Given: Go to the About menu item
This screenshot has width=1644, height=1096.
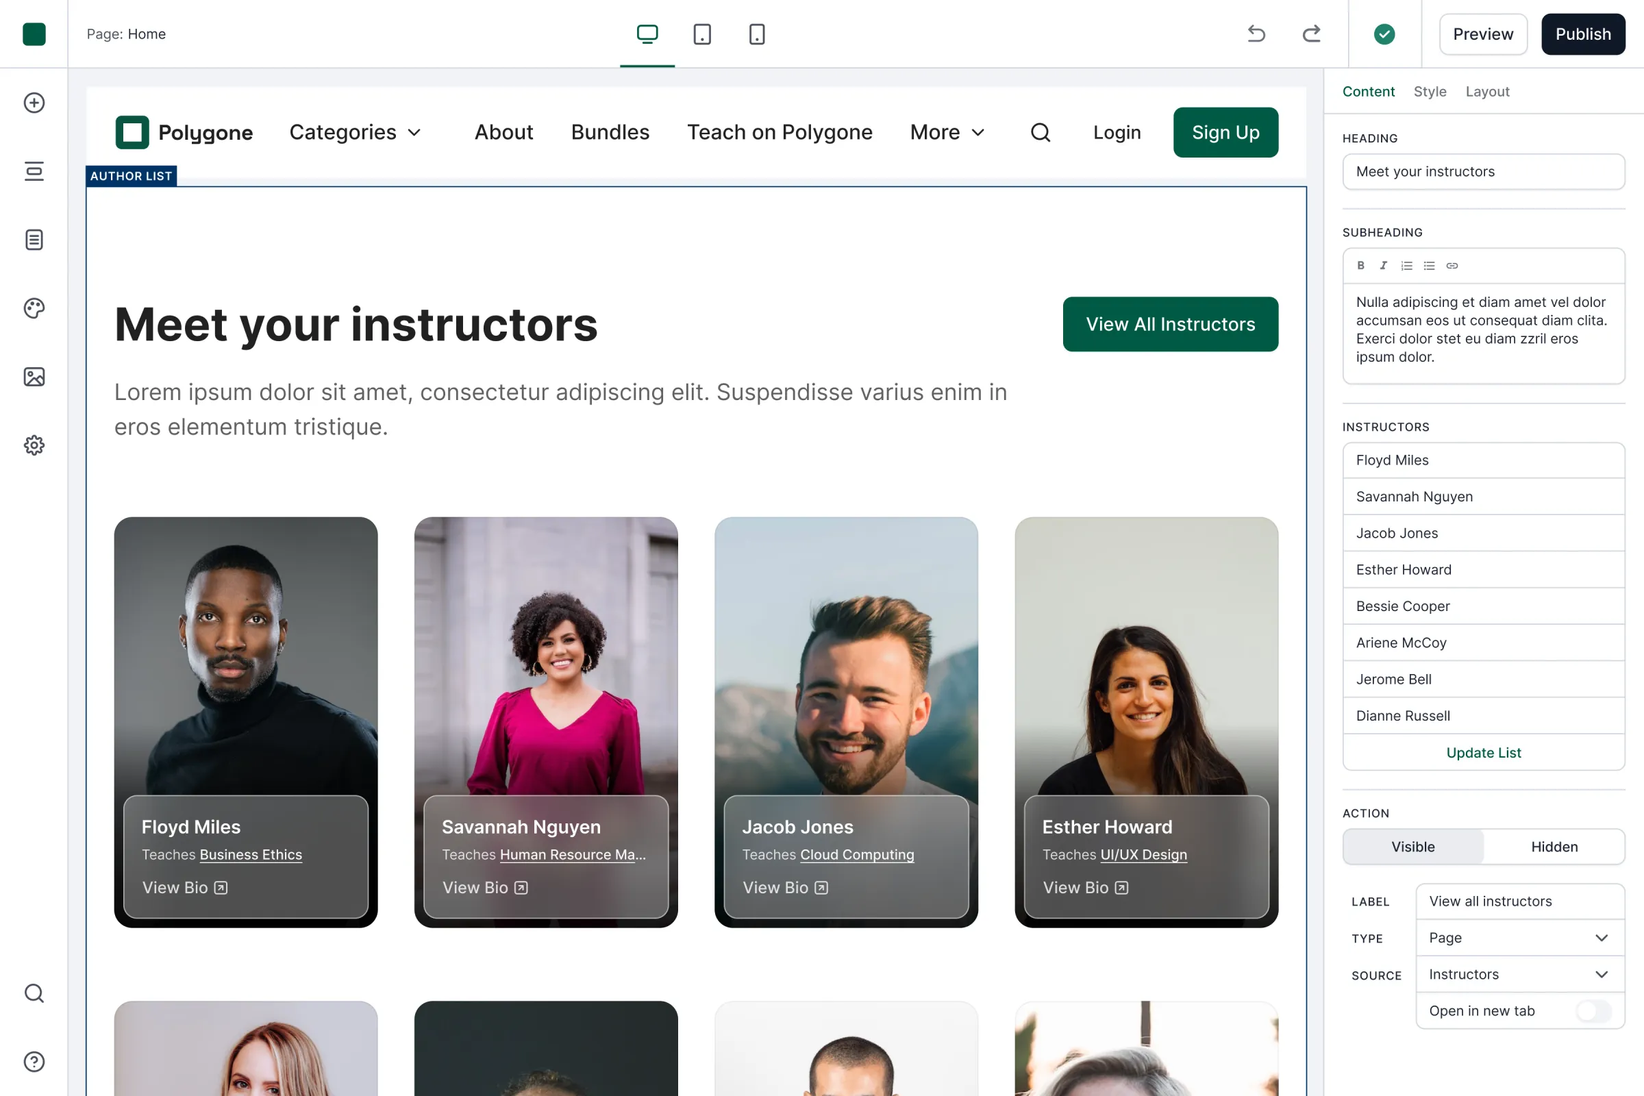Looking at the screenshot, I should [503, 132].
